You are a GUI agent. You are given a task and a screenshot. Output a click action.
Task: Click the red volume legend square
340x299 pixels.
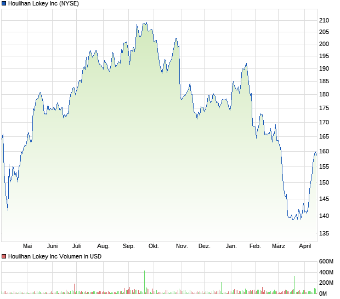point(4,256)
